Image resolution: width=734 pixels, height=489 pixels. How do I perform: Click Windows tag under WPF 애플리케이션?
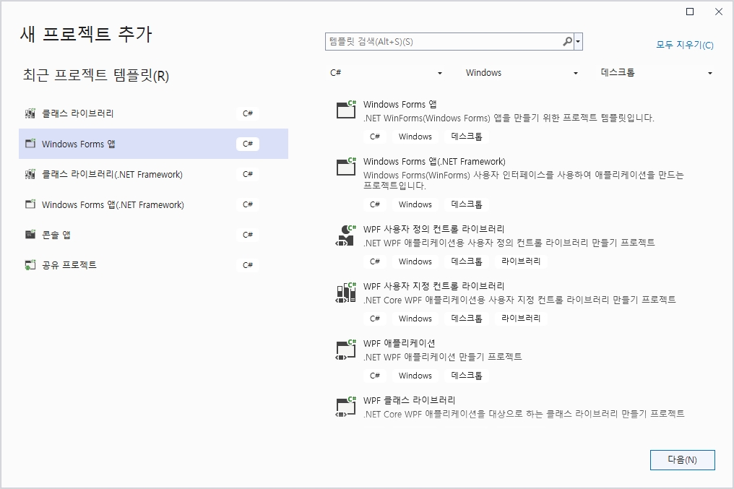415,376
